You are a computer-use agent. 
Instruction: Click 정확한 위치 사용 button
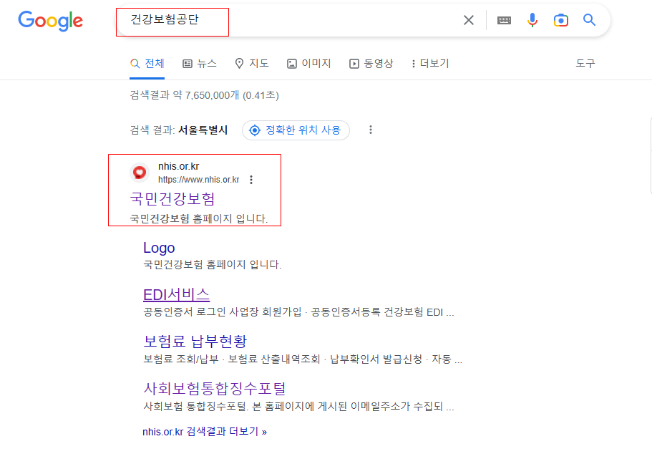296,130
